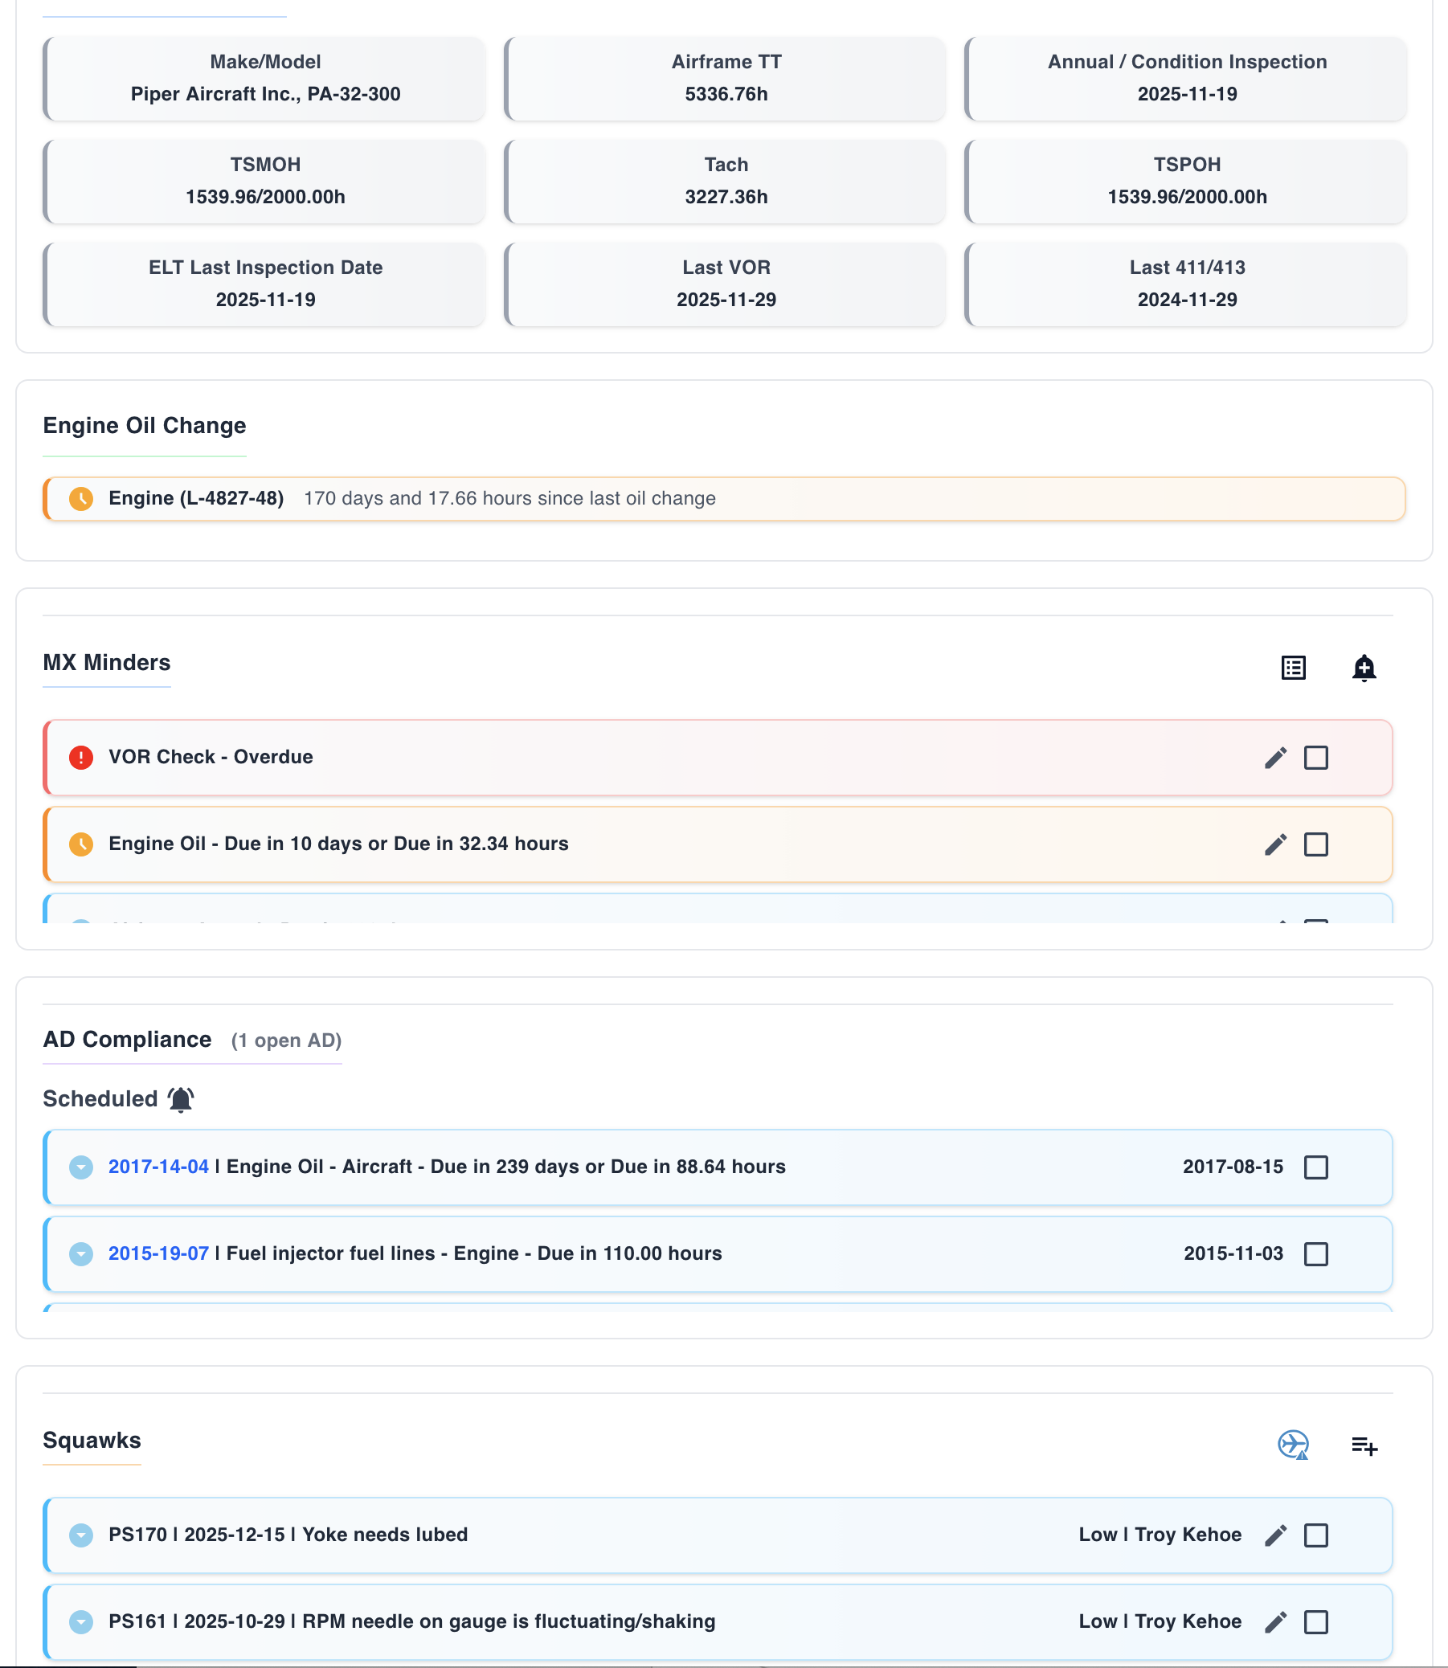Open the MX Minders list view icon
The height and width of the screenshot is (1668, 1448).
coord(1294,667)
